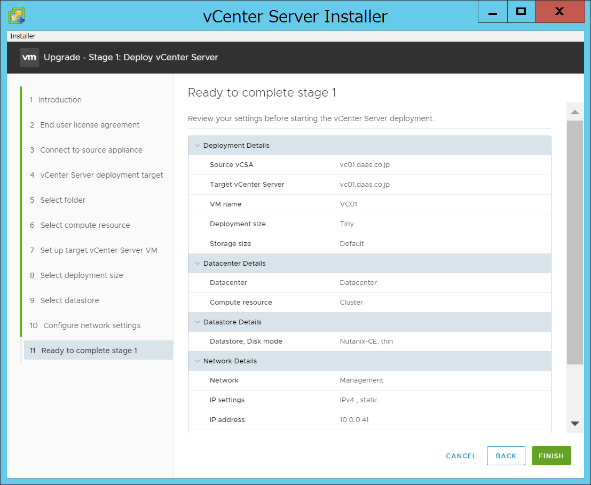The width and height of the screenshot is (591, 485).
Task: Open Set up target vCenter Server VM step
Action: 93,250
